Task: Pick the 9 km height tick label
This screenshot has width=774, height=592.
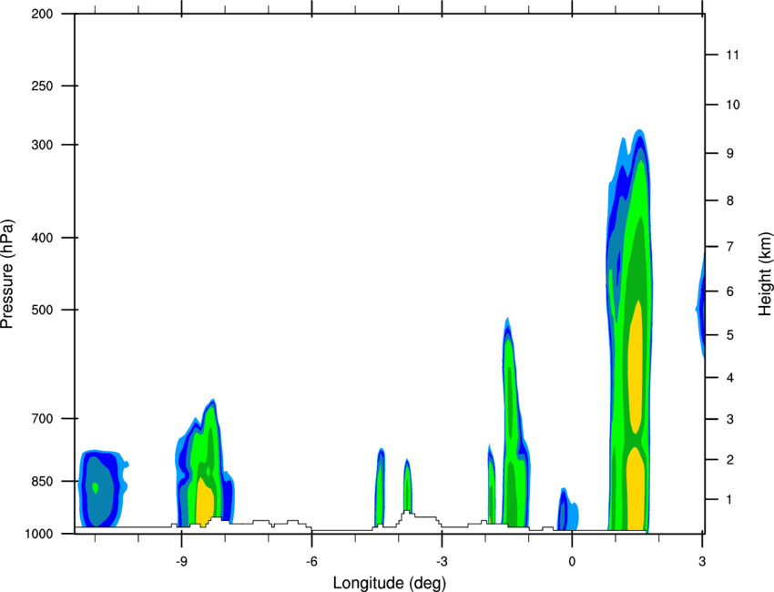Action: click(729, 153)
